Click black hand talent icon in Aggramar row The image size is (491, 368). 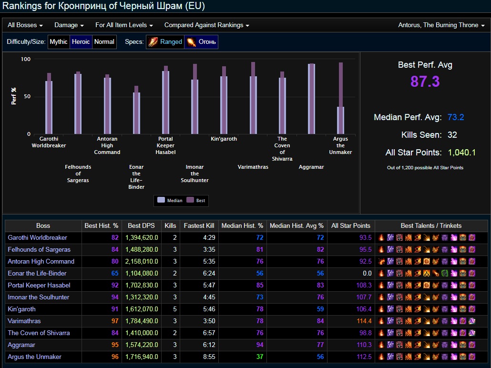(x=399, y=345)
